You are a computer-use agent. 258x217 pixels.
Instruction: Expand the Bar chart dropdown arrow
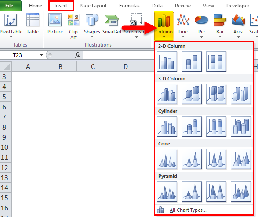[x=220, y=37]
